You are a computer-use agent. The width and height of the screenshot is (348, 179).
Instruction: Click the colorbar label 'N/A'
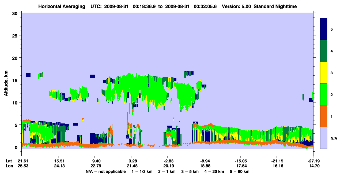pos(334,138)
